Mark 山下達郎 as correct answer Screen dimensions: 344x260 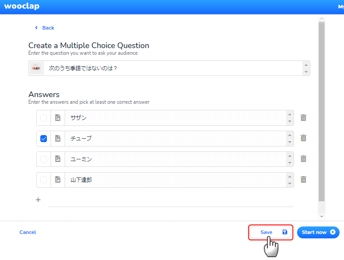click(x=44, y=180)
